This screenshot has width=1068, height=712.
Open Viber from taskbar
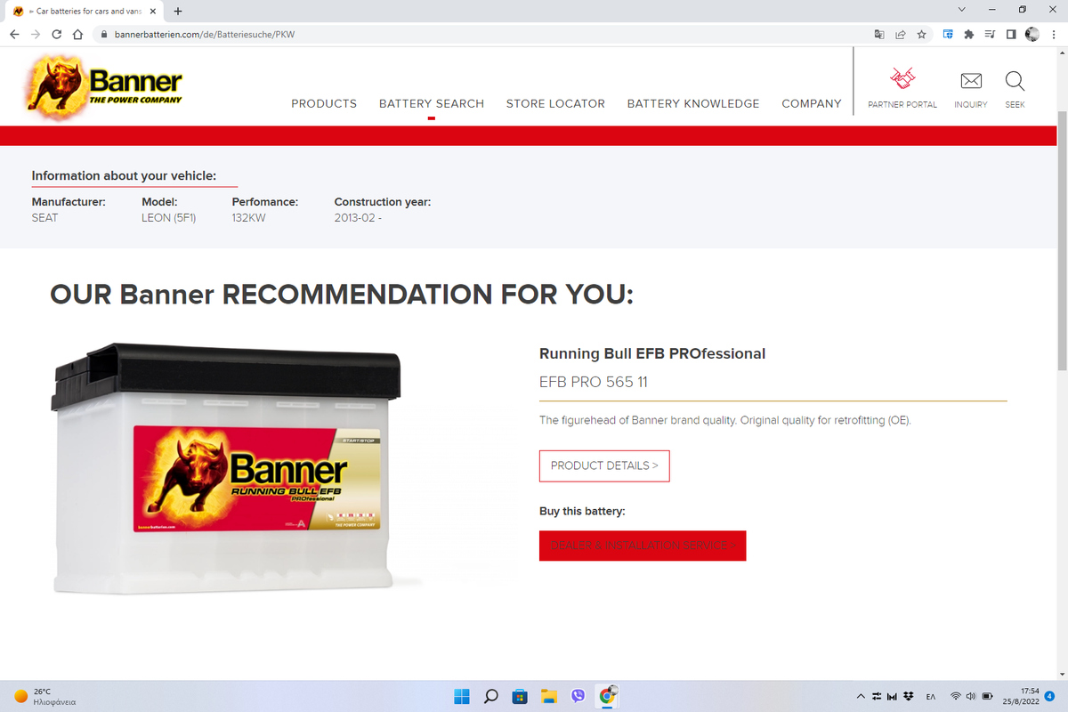[x=578, y=696]
